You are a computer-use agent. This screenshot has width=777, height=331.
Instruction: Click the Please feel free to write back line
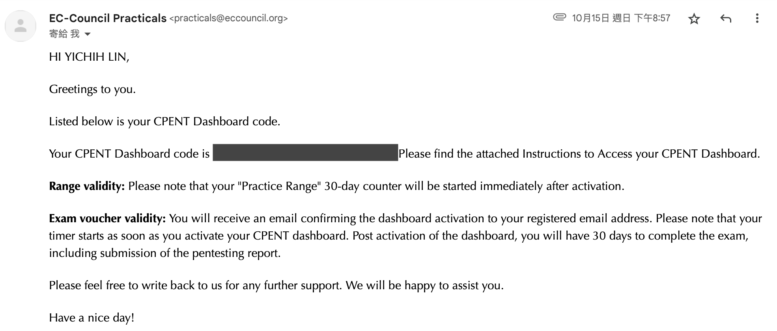click(x=276, y=285)
